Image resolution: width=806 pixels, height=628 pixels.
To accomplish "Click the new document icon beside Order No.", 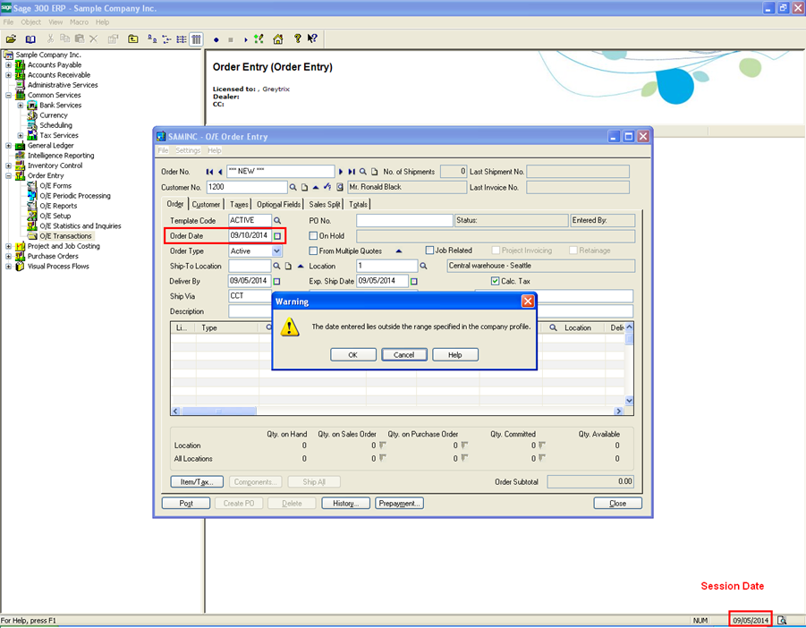I will pyautogui.click(x=374, y=172).
